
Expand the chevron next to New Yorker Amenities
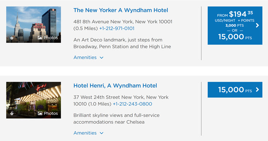click(x=102, y=58)
